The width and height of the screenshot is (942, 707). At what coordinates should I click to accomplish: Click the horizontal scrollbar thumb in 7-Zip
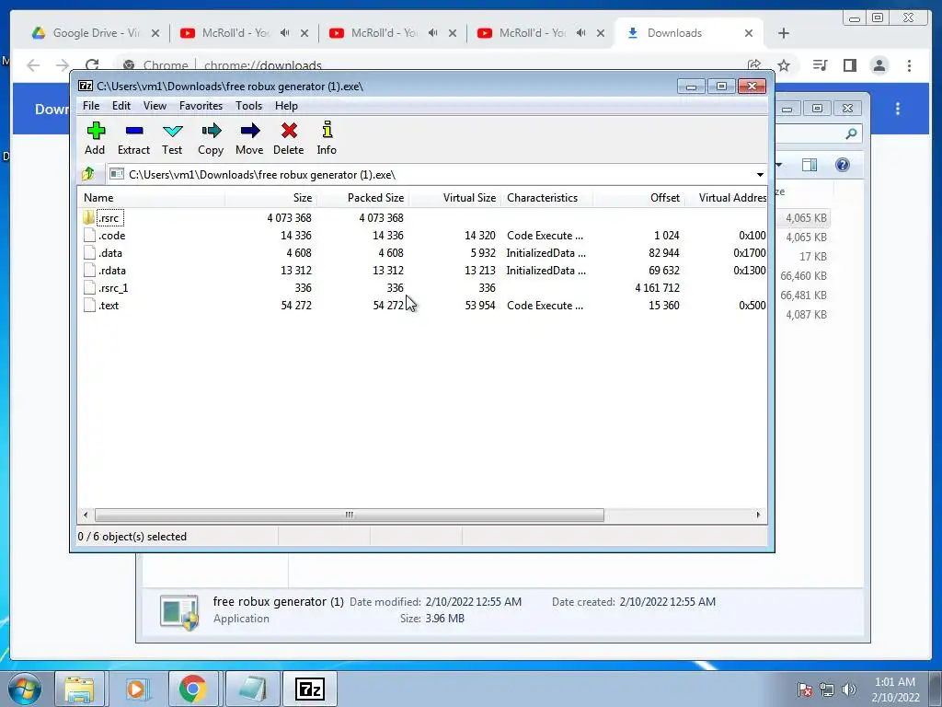click(x=349, y=516)
